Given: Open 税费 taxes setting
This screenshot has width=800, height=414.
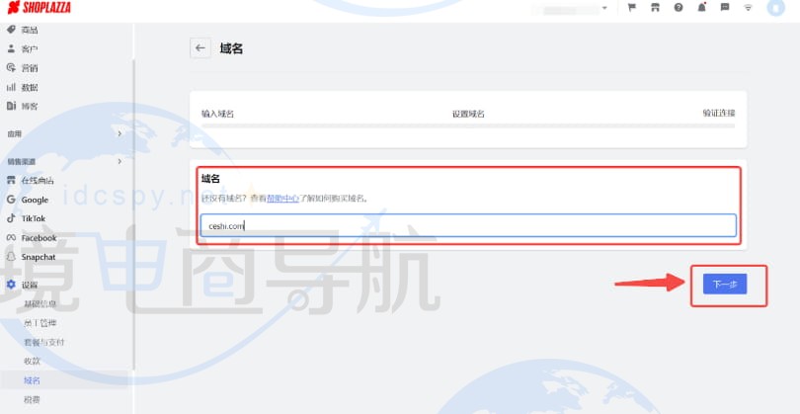Looking at the screenshot, I should coord(32,400).
